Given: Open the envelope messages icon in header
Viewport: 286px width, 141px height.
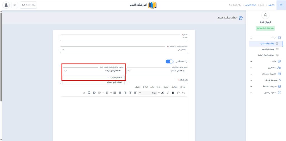Looking at the screenshot, I should click(x=15, y=5).
